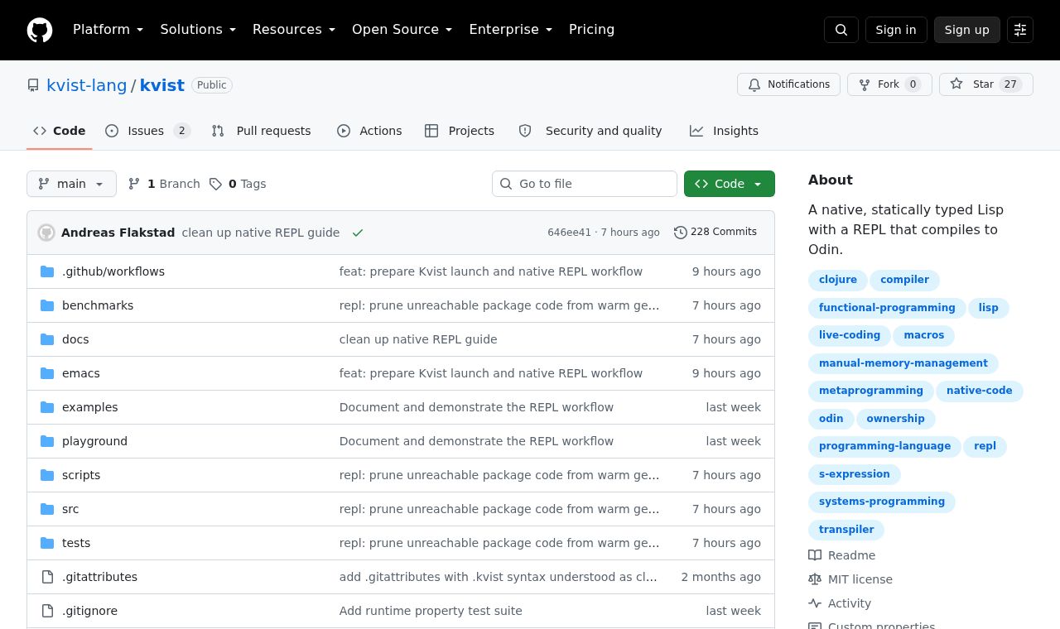Click the manual-memory-management topic tag
This screenshot has width=1060, height=629.
[x=903, y=363]
